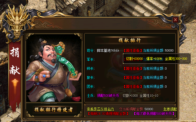Click 我要捐献 link

tap(170, 109)
